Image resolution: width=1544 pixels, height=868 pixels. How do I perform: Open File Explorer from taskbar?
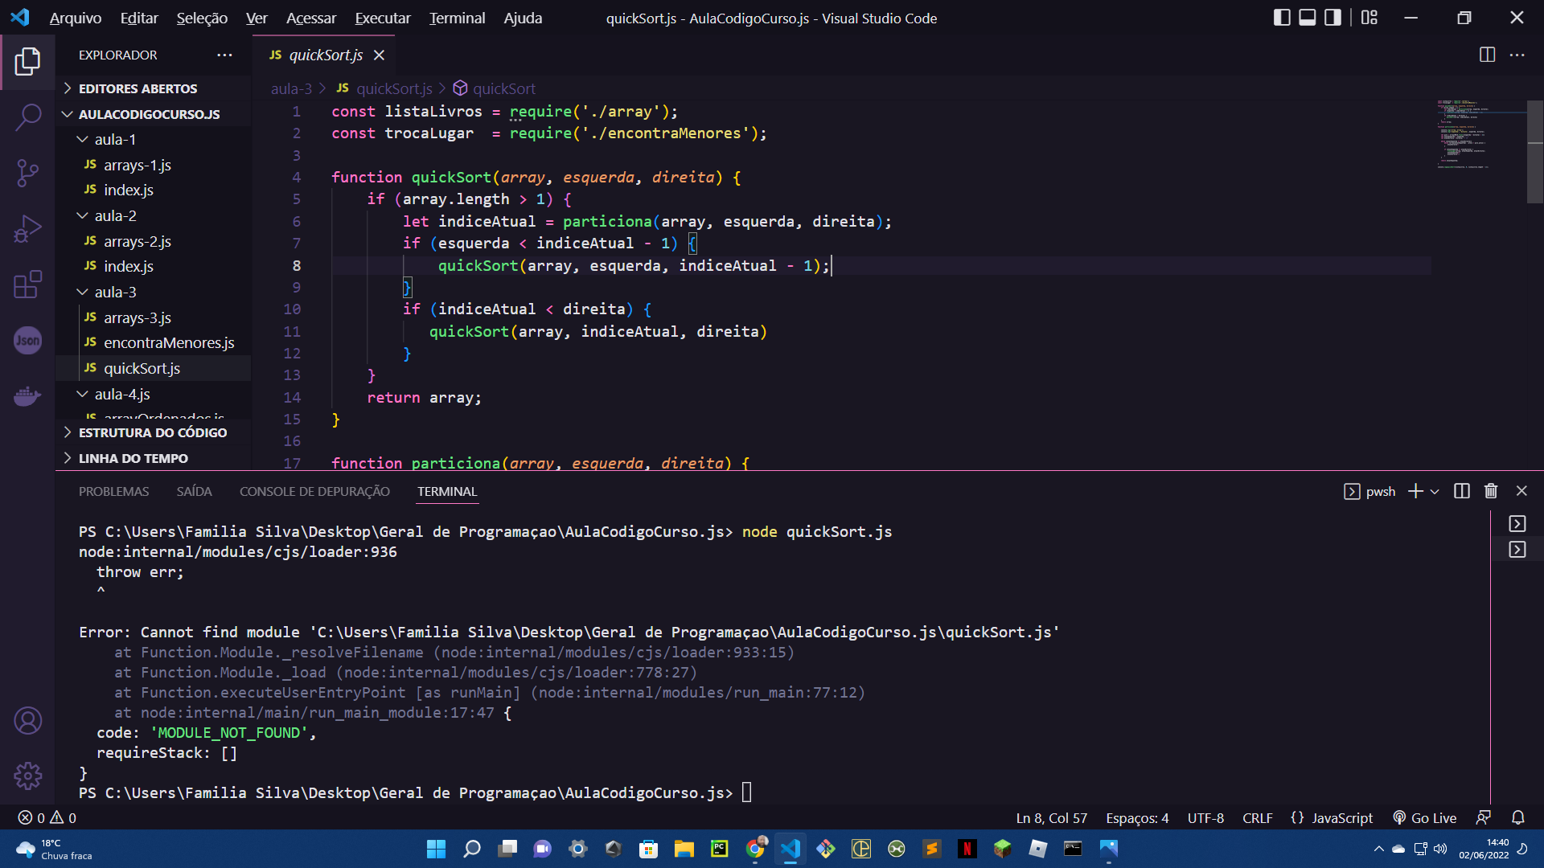[684, 849]
